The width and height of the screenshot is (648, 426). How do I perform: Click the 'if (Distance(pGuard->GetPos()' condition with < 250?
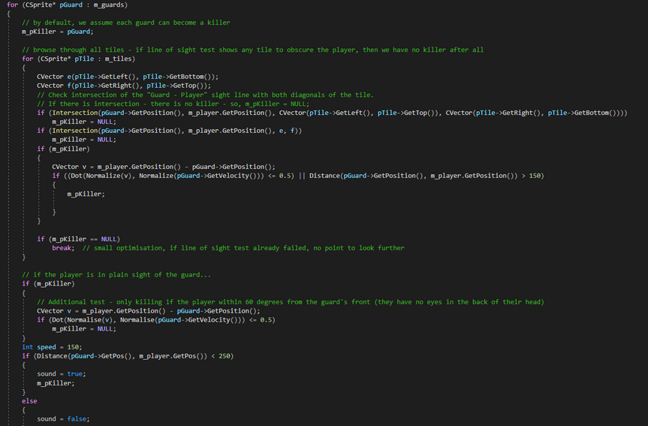128,356
